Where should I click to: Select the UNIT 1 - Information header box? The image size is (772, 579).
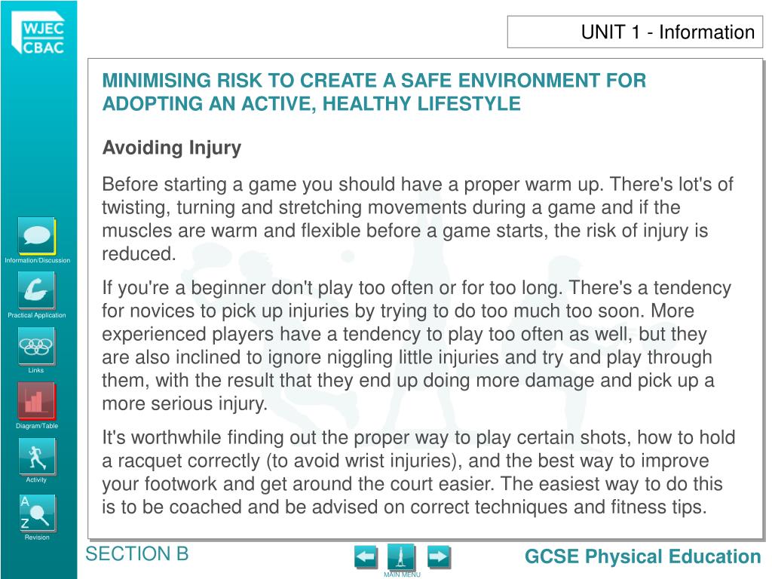point(635,32)
